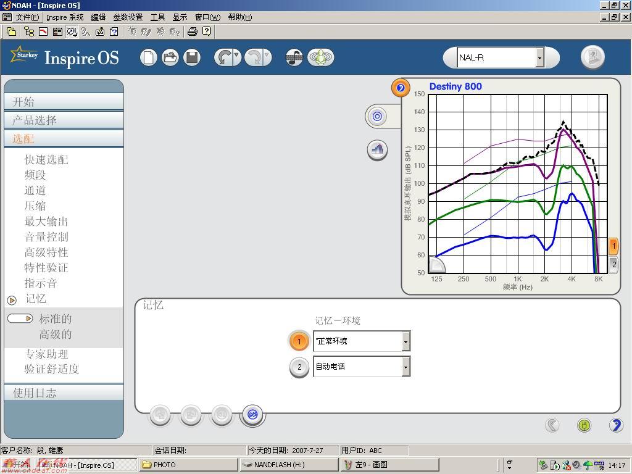Open the 帮助(H) menu
This screenshot has height=474, width=632.
click(240, 17)
